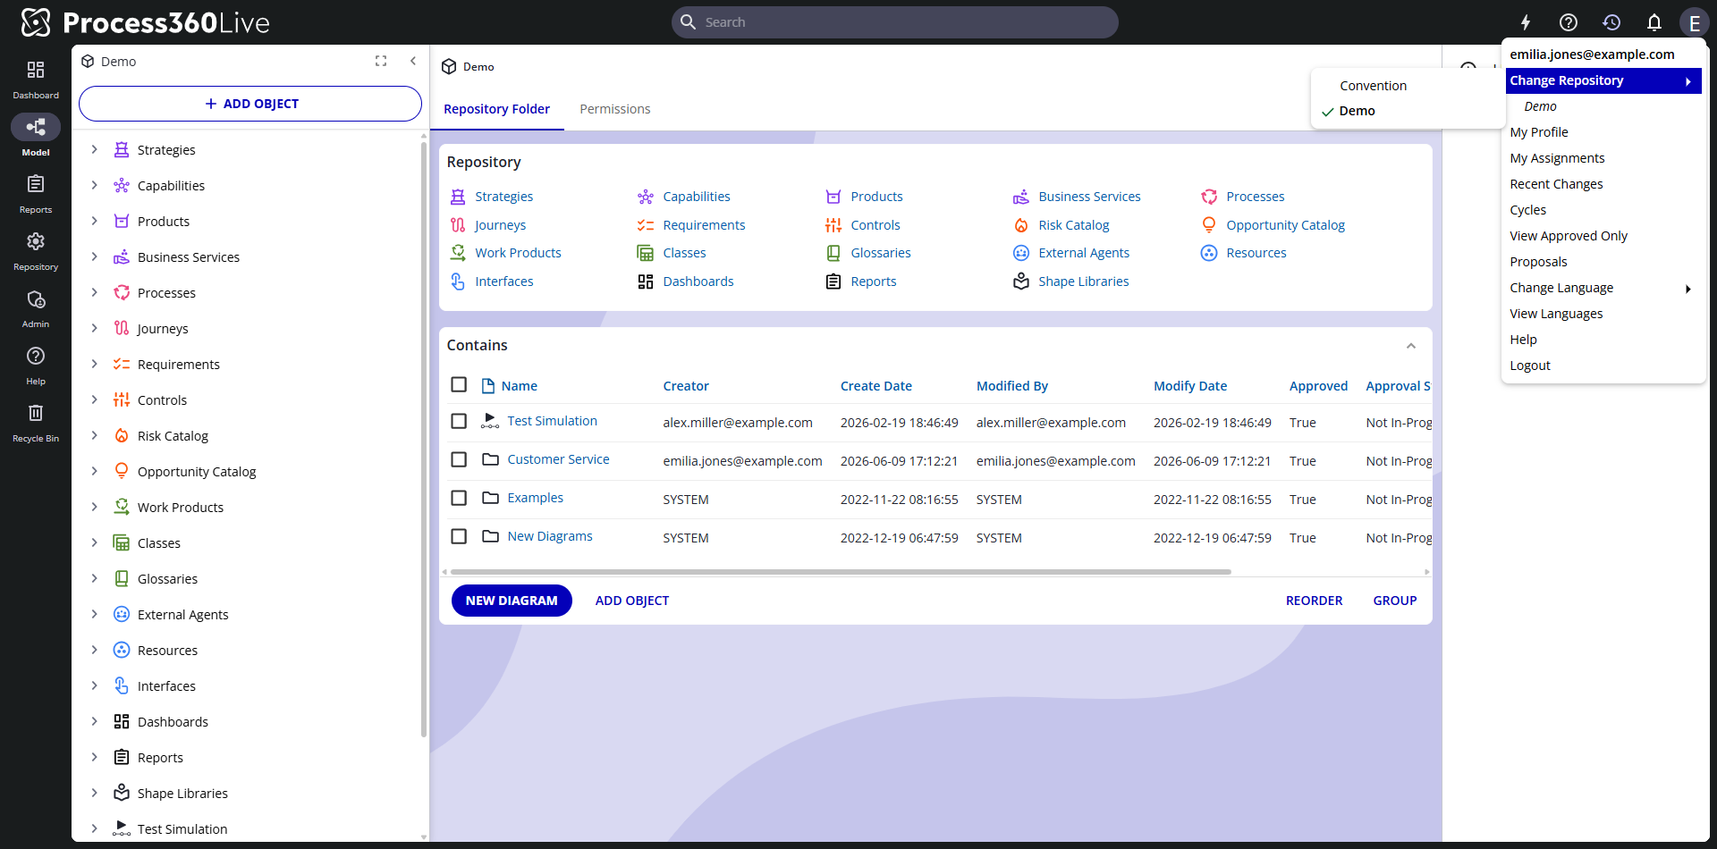Open the history clock icon in top bar
Screen dimensions: 1717x849
[x=1611, y=22]
